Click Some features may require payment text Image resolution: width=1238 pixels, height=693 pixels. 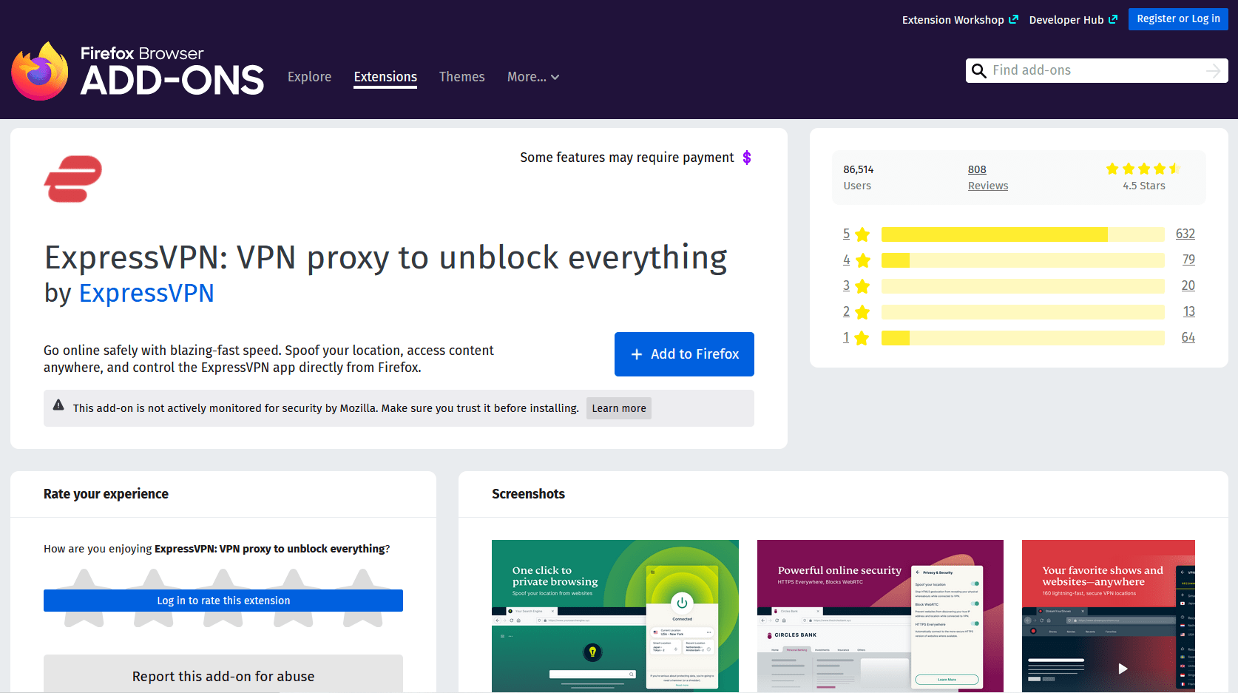pos(627,158)
